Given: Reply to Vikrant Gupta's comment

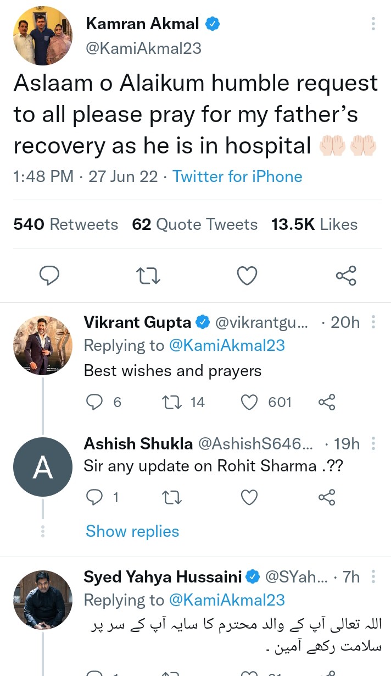Looking at the screenshot, I should [x=95, y=403].
